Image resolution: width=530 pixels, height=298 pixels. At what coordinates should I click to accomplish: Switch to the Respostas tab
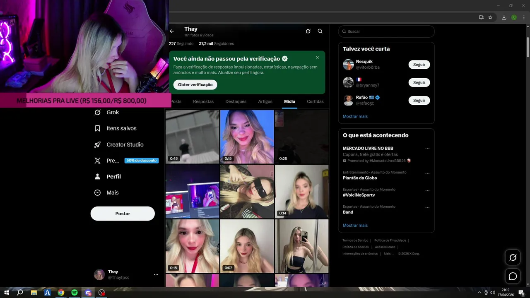pos(203,101)
